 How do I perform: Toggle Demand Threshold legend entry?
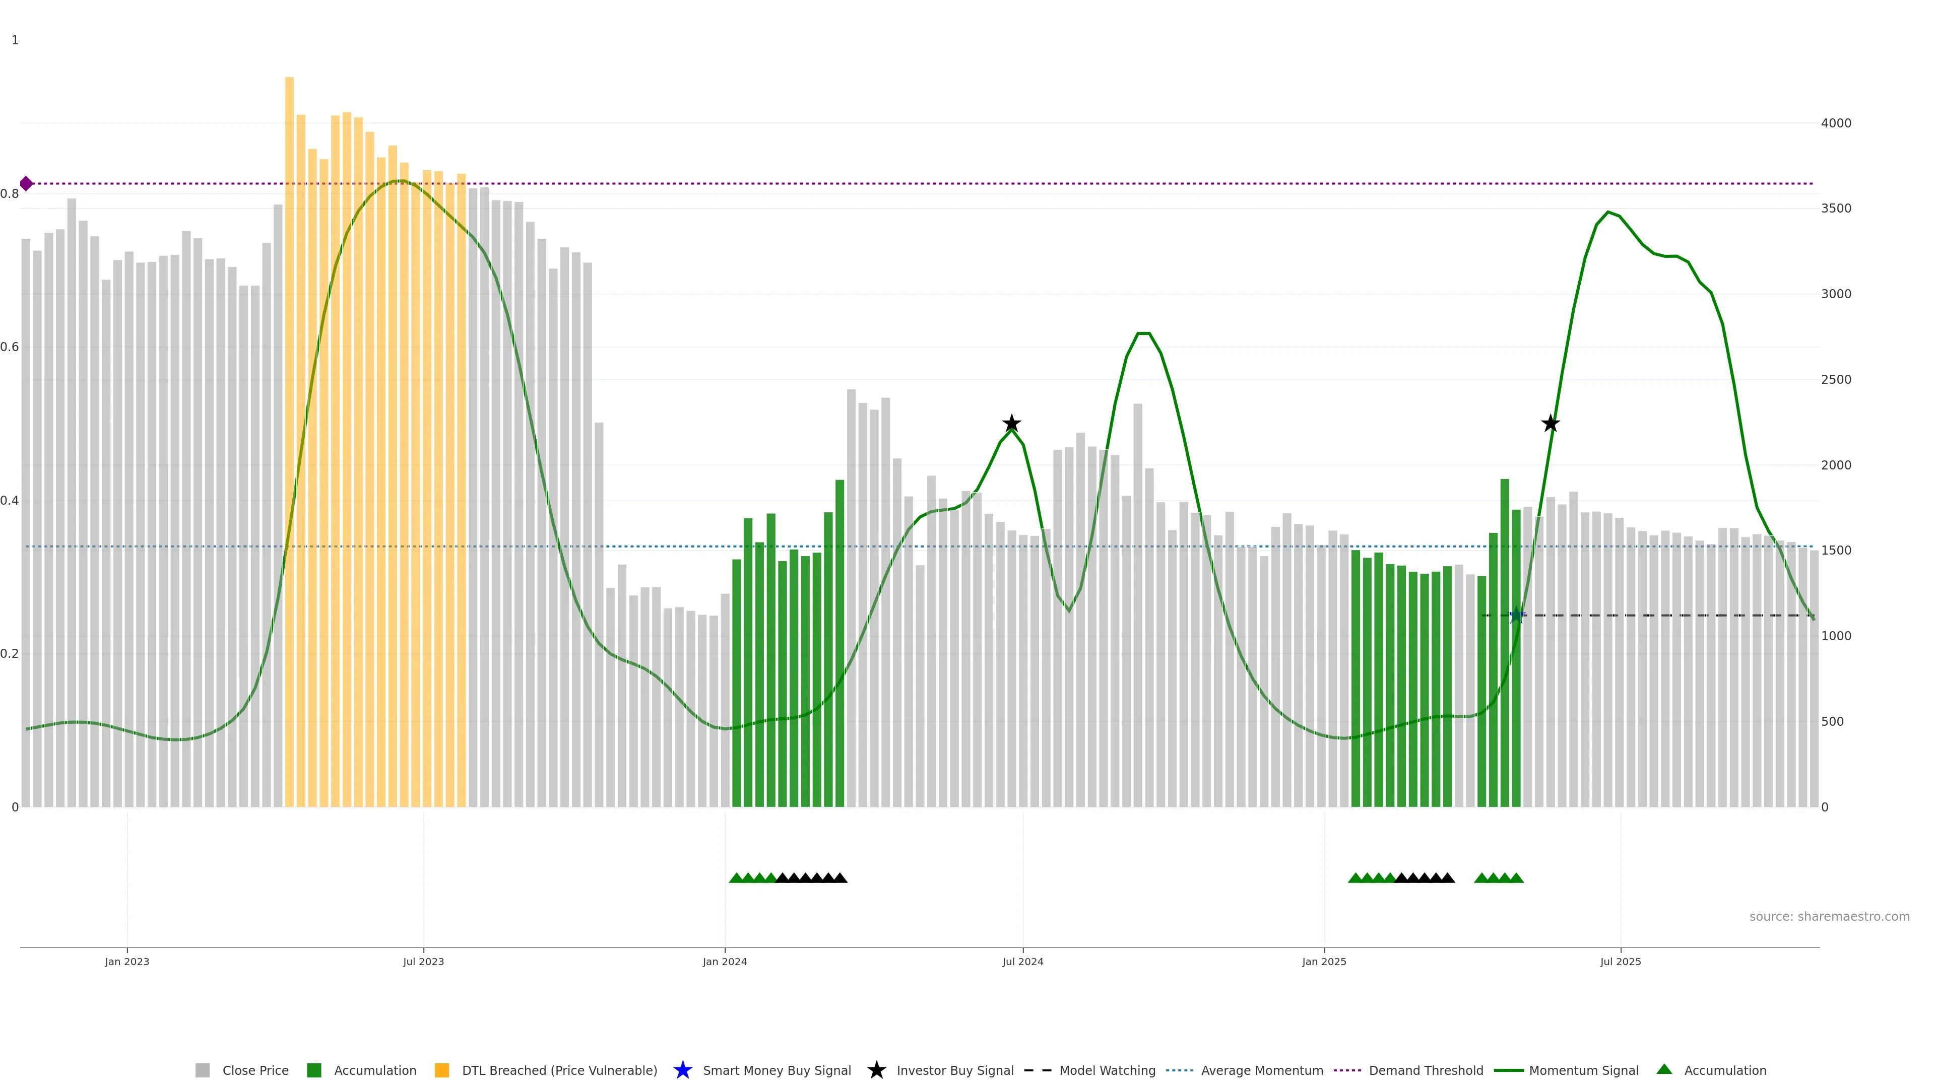point(1425,1070)
